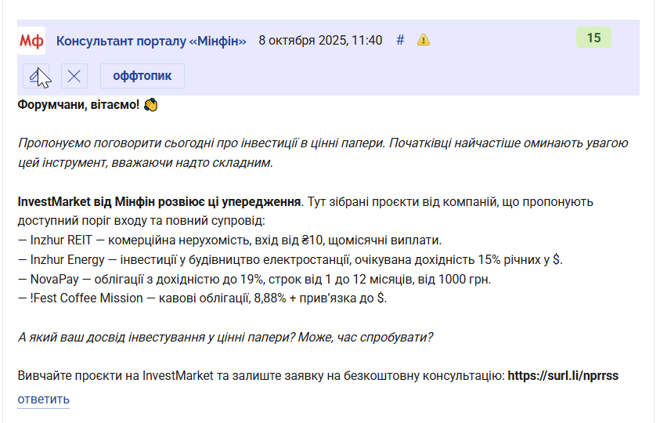The width and height of the screenshot is (660, 423).
Task: Open the post permalink hash symbol
Action: click(x=400, y=40)
